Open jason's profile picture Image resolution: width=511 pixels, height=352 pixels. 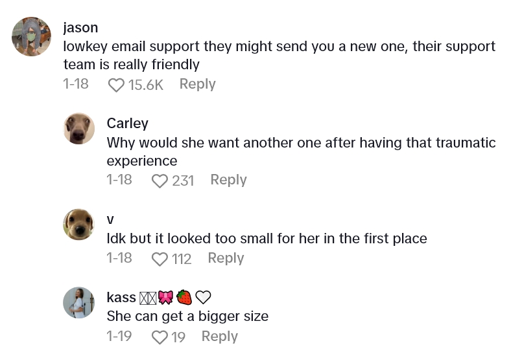31,36
